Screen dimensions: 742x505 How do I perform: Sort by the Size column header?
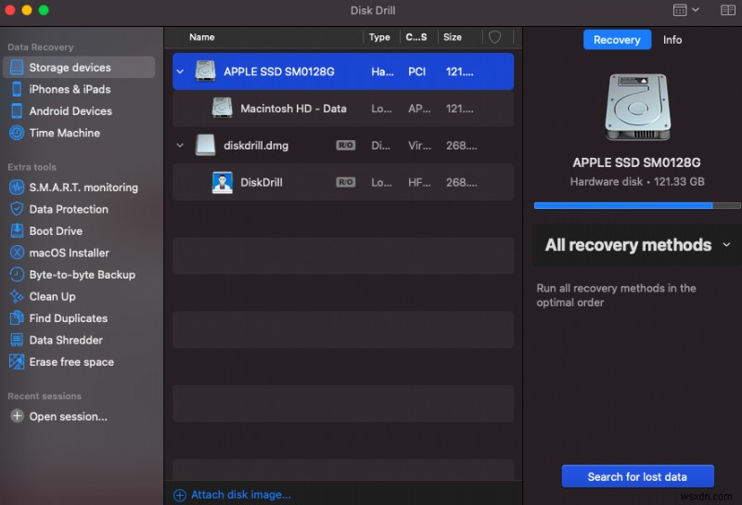tap(453, 37)
